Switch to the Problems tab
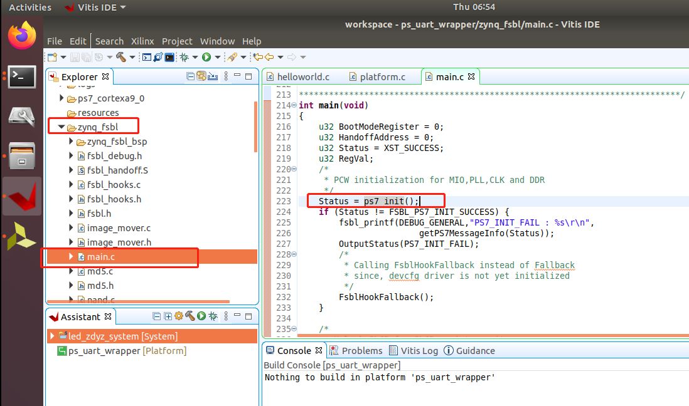Screen dimensions: 689x406 point(364,351)
